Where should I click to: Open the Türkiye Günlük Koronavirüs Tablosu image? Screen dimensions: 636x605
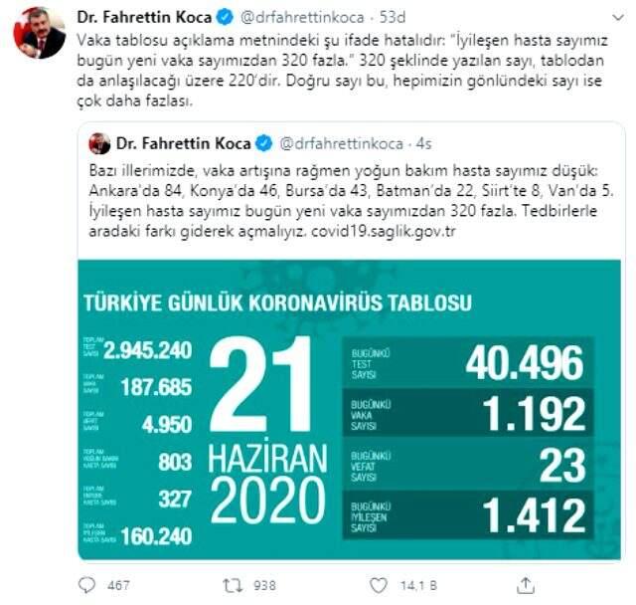pos(349,410)
